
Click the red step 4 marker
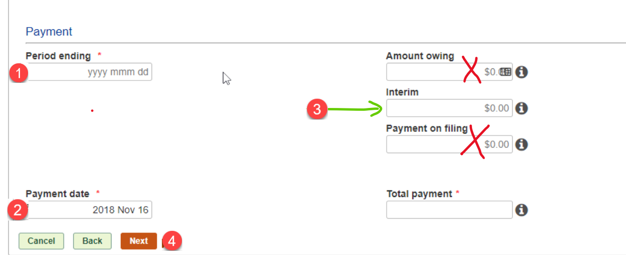click(x=172, y=241)
